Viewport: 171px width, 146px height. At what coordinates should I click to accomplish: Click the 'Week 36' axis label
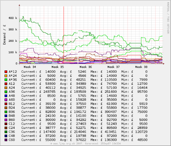(x=86, y=67)
